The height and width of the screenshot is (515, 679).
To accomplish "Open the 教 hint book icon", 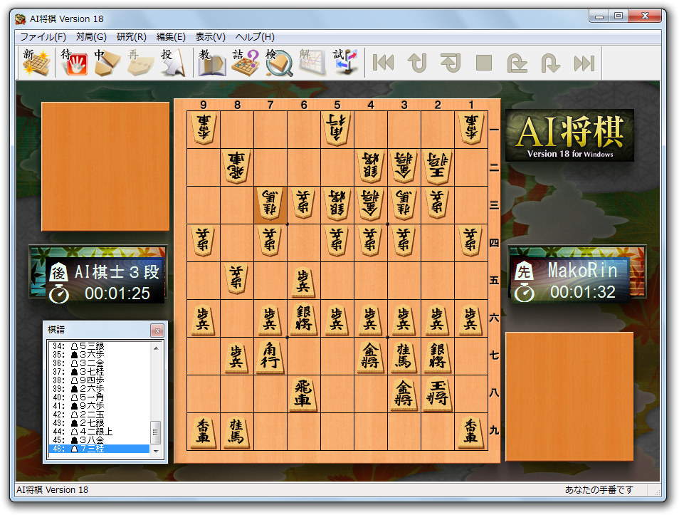I will 212,63.
